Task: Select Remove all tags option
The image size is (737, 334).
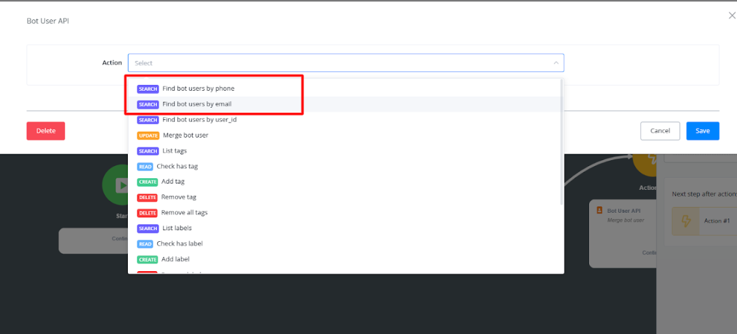Action: coord(184,213)
